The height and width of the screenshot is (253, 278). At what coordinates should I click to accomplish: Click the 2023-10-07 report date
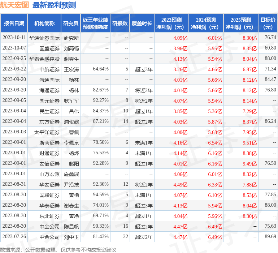14,48
